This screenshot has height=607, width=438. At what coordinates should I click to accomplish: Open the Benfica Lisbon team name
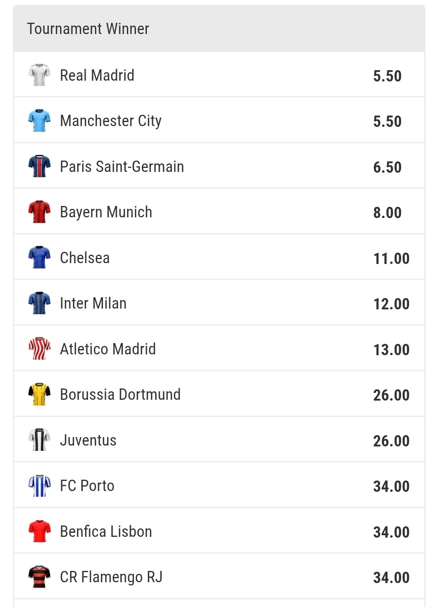tap(106, 531)
